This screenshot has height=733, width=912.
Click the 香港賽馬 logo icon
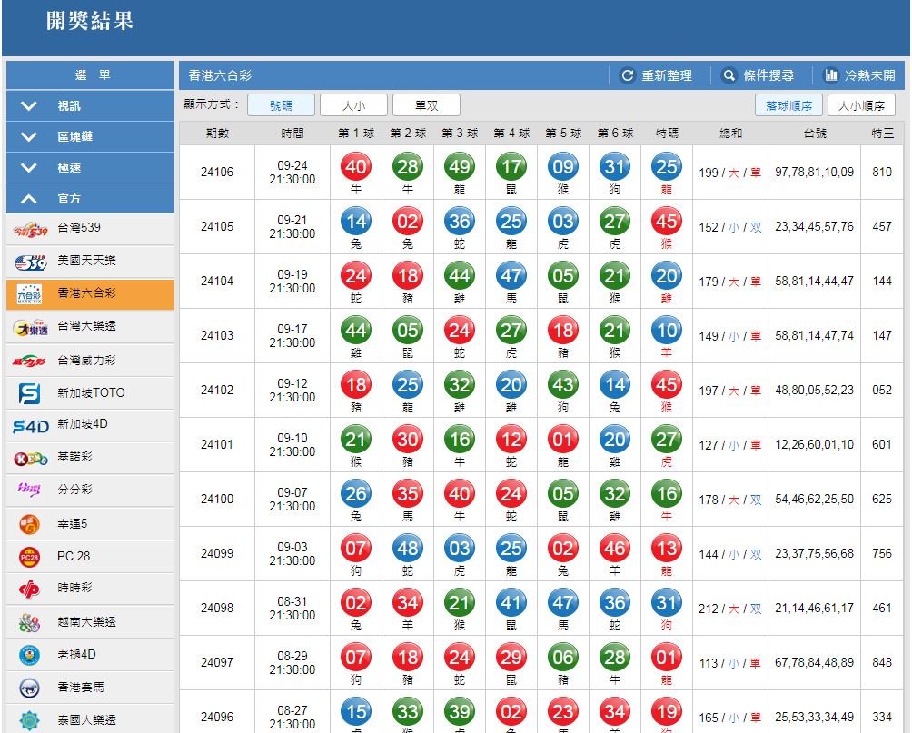(29, 688)
